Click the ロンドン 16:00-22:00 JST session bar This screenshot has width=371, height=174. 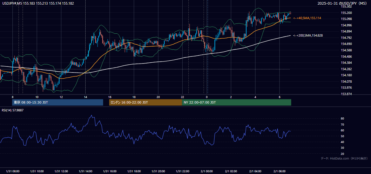tap(145, 102)
